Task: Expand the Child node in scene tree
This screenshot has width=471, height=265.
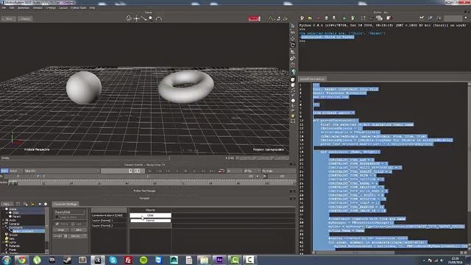Action: coord(7,213)
